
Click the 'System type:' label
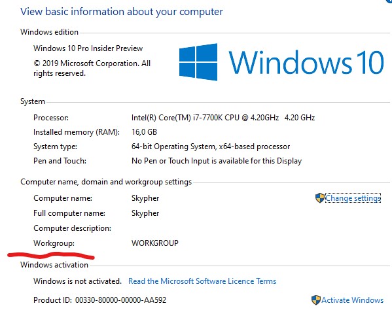(55, 147)
